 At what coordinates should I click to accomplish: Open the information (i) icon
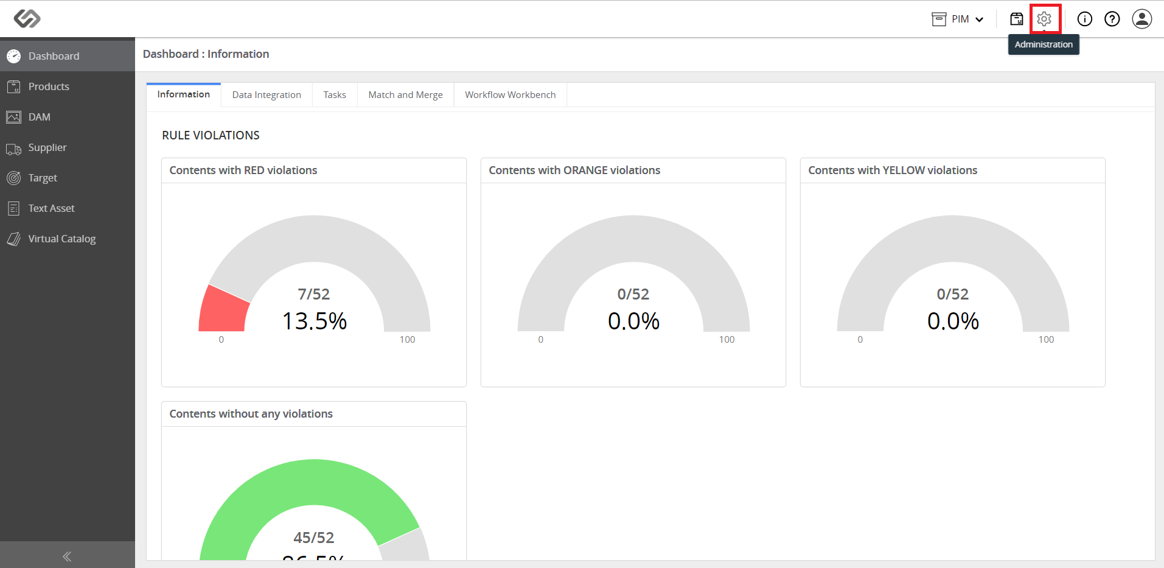pyautogui.click(x=1085, y=19)
